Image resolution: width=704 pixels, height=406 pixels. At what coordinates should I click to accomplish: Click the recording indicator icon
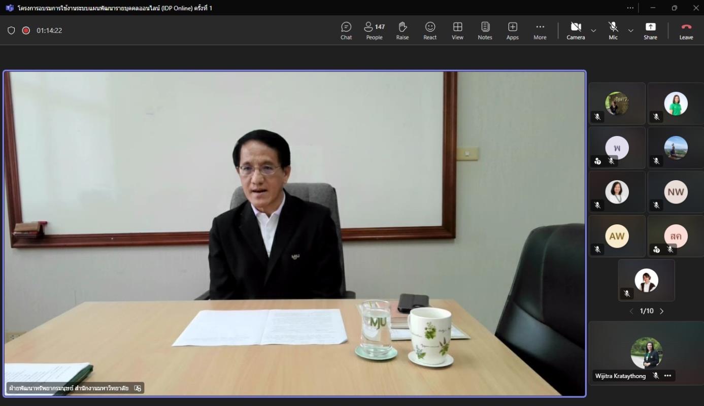coord(26,30)
